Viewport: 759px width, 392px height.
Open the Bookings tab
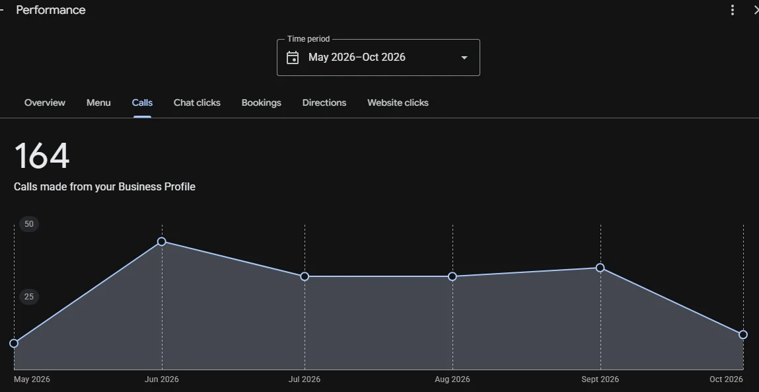262,102
